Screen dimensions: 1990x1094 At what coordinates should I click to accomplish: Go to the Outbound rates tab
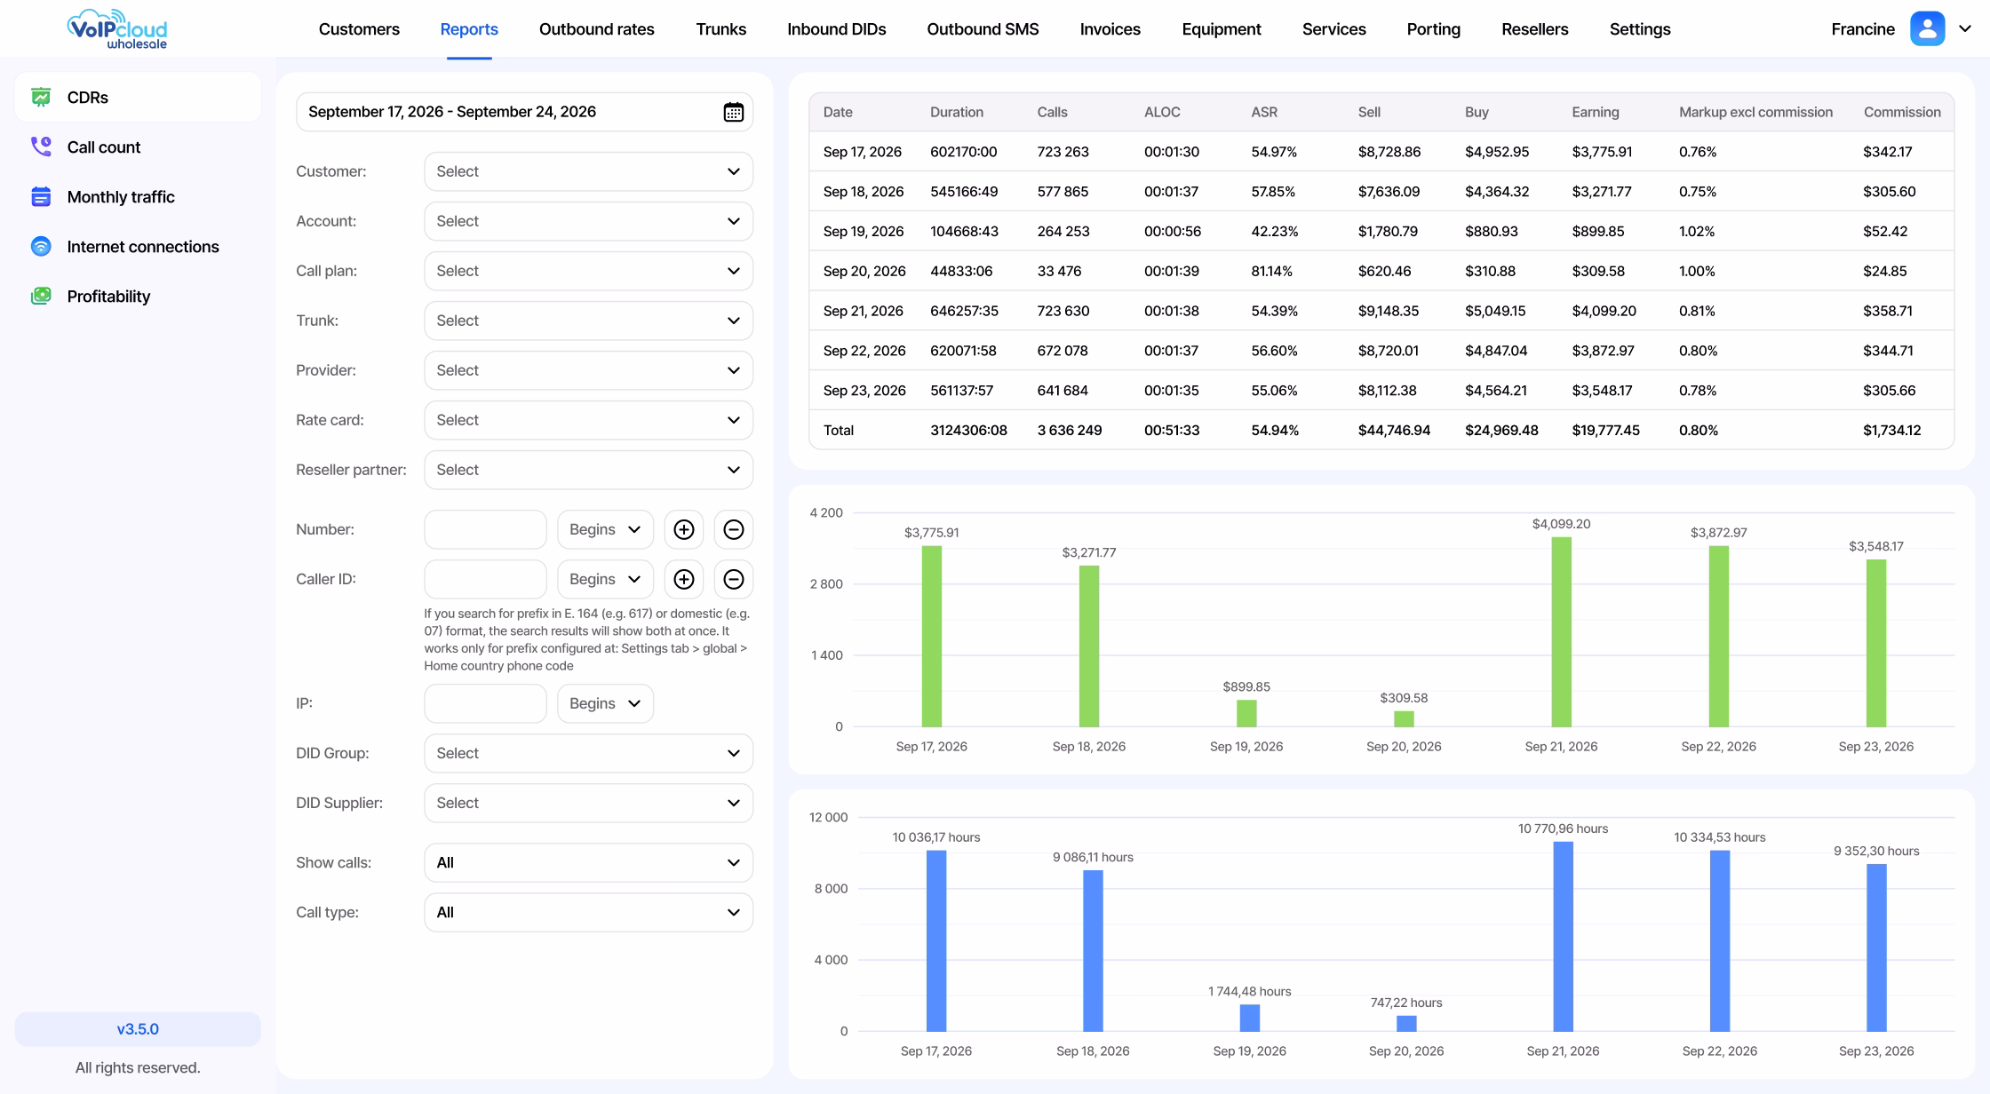point(597,29)
